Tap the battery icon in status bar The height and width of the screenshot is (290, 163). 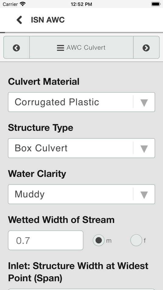point(156,4)
